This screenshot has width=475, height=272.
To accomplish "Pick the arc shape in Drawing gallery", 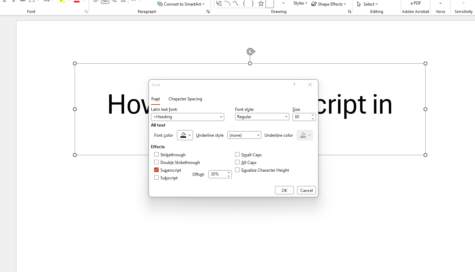I will pyautogui.click(x=227, y=3).
